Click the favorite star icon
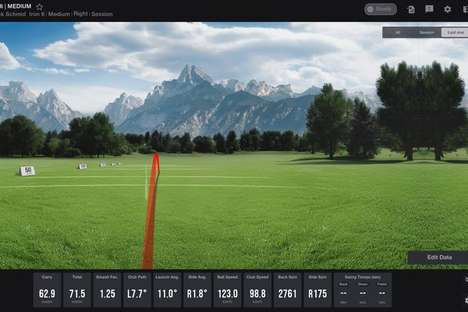Viewport: 468px width, 312px height. point(39,7)
